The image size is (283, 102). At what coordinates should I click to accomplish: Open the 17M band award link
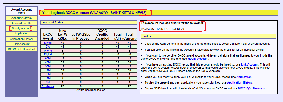(48, 70)
